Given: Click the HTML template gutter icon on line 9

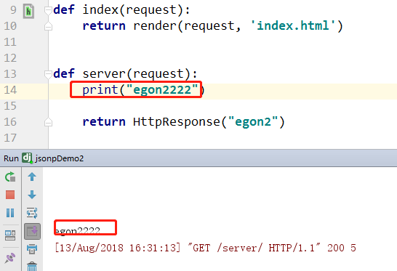Looking at the screenshot, I should click(x=28, y=11).
